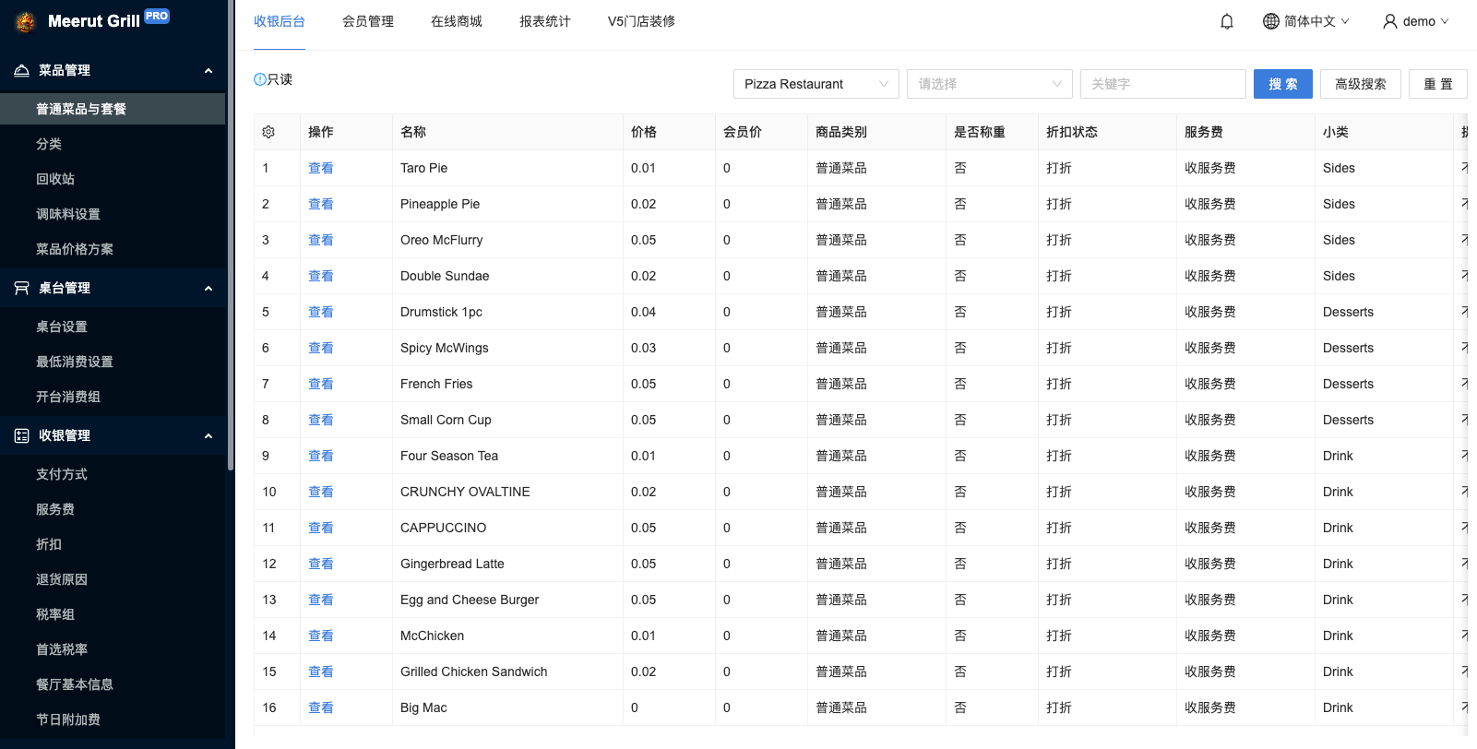This screenshot has width=1477, height=749.
Task: Click 查看 link for Drumstick 1pc
Action: click(x=321, y=312)
